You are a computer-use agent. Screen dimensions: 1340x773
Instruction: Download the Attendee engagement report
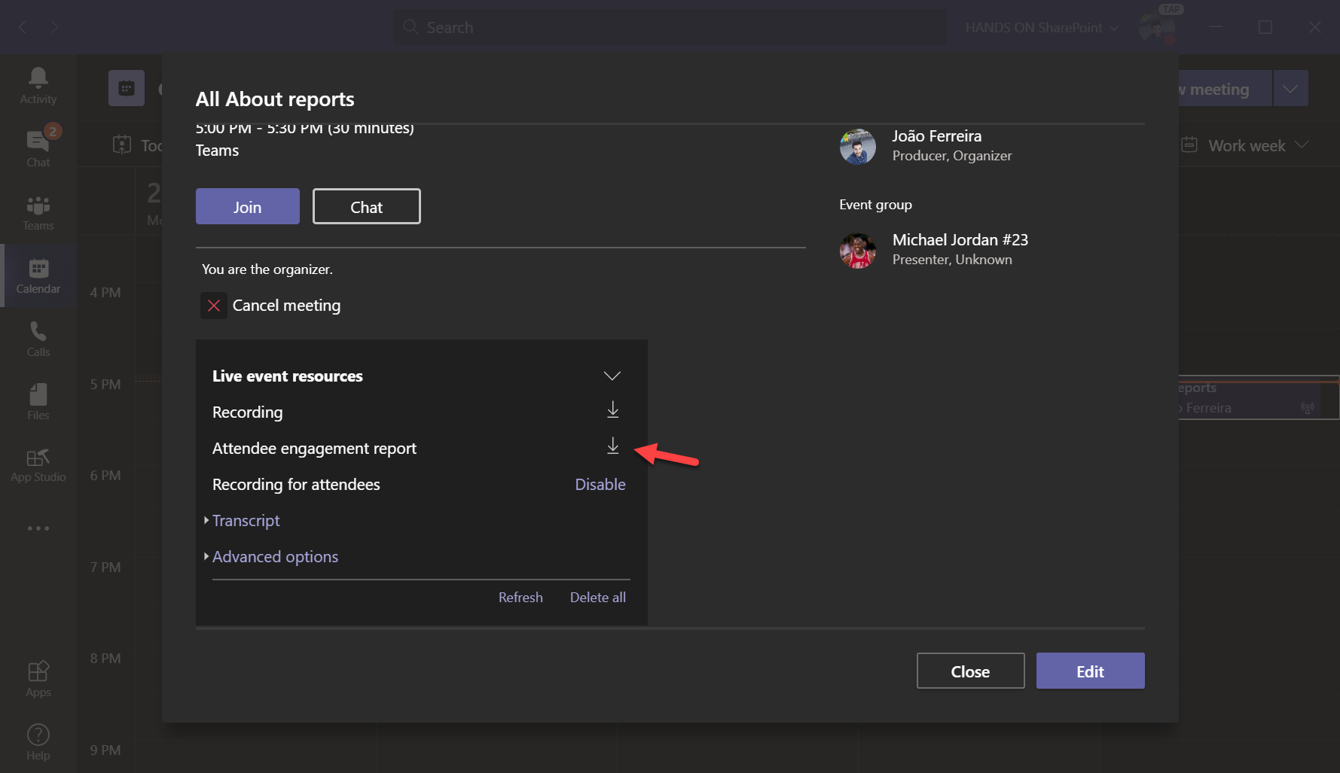click(x=612, y=447)
